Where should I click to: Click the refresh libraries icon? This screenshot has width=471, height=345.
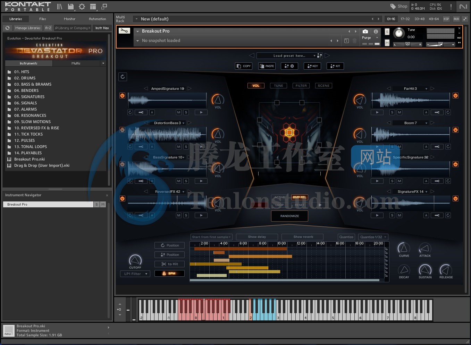pos(7,28)
